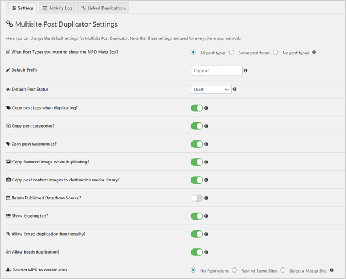Toggle Copy post content images to media library
This screenshot has height=279, width=346.
pyautogui.click(x=197, y=180)
